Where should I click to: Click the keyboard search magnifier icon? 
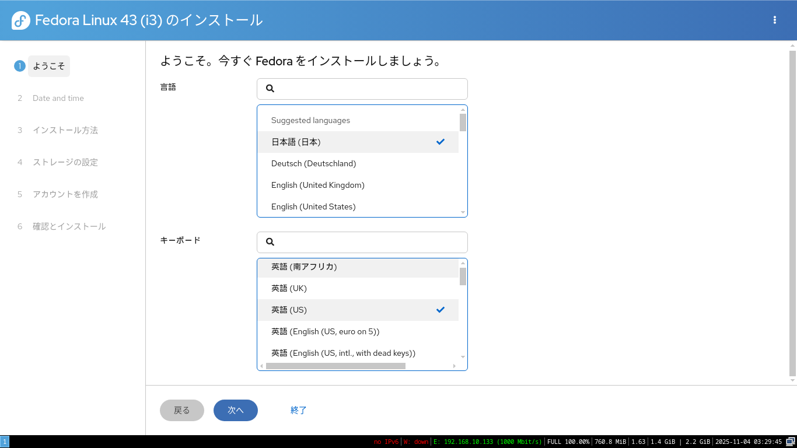click(270, 242)
